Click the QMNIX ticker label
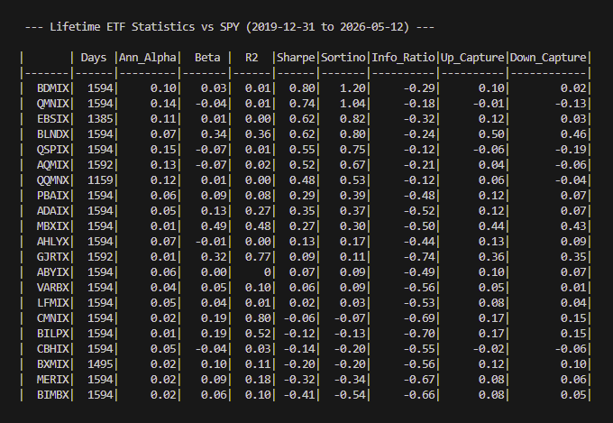613x423 pixels. (x=53, y=104)
